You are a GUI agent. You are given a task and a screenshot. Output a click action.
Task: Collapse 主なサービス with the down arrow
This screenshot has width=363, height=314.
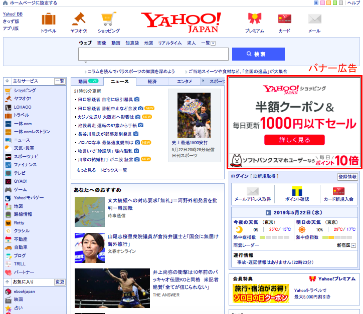tap(7, 81)
